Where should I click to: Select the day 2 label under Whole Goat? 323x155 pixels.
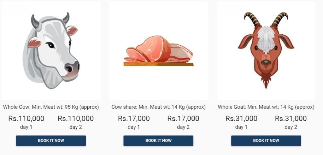(291, 127)
